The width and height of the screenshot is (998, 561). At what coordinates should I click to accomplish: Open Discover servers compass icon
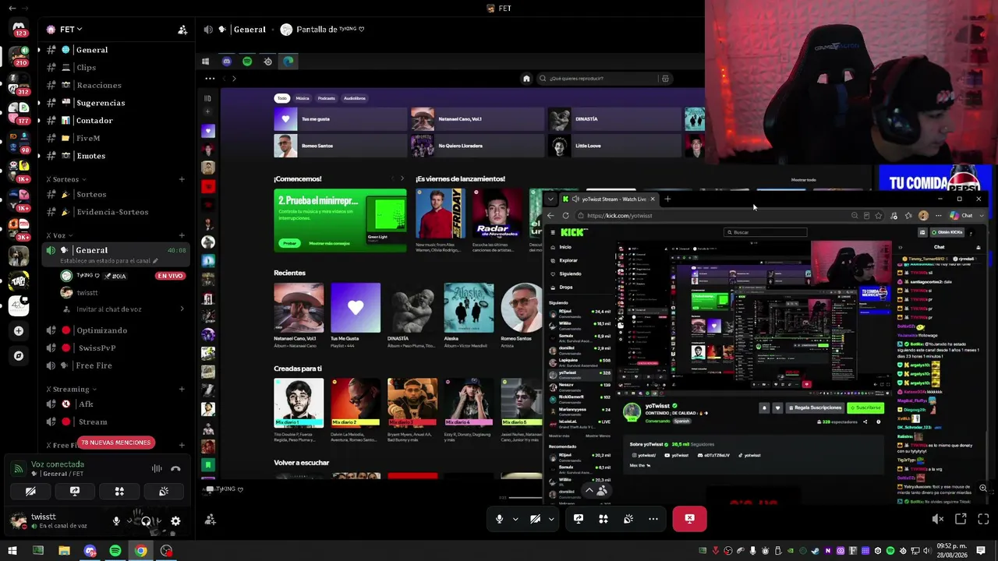point(19,356)
